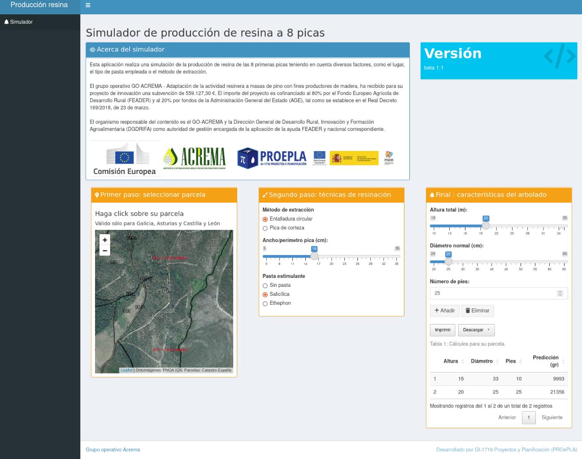
Task: Zoom in on the parcel map
Action: pyautogui.click(x=104, y=240)
